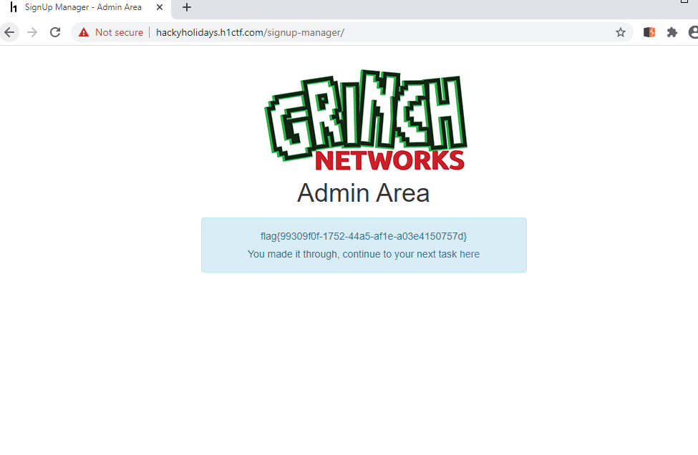This screenshot has height=455, width=698.
Task: Open the Extensions puzzle piece menu
Action: [x=672, y=32]
